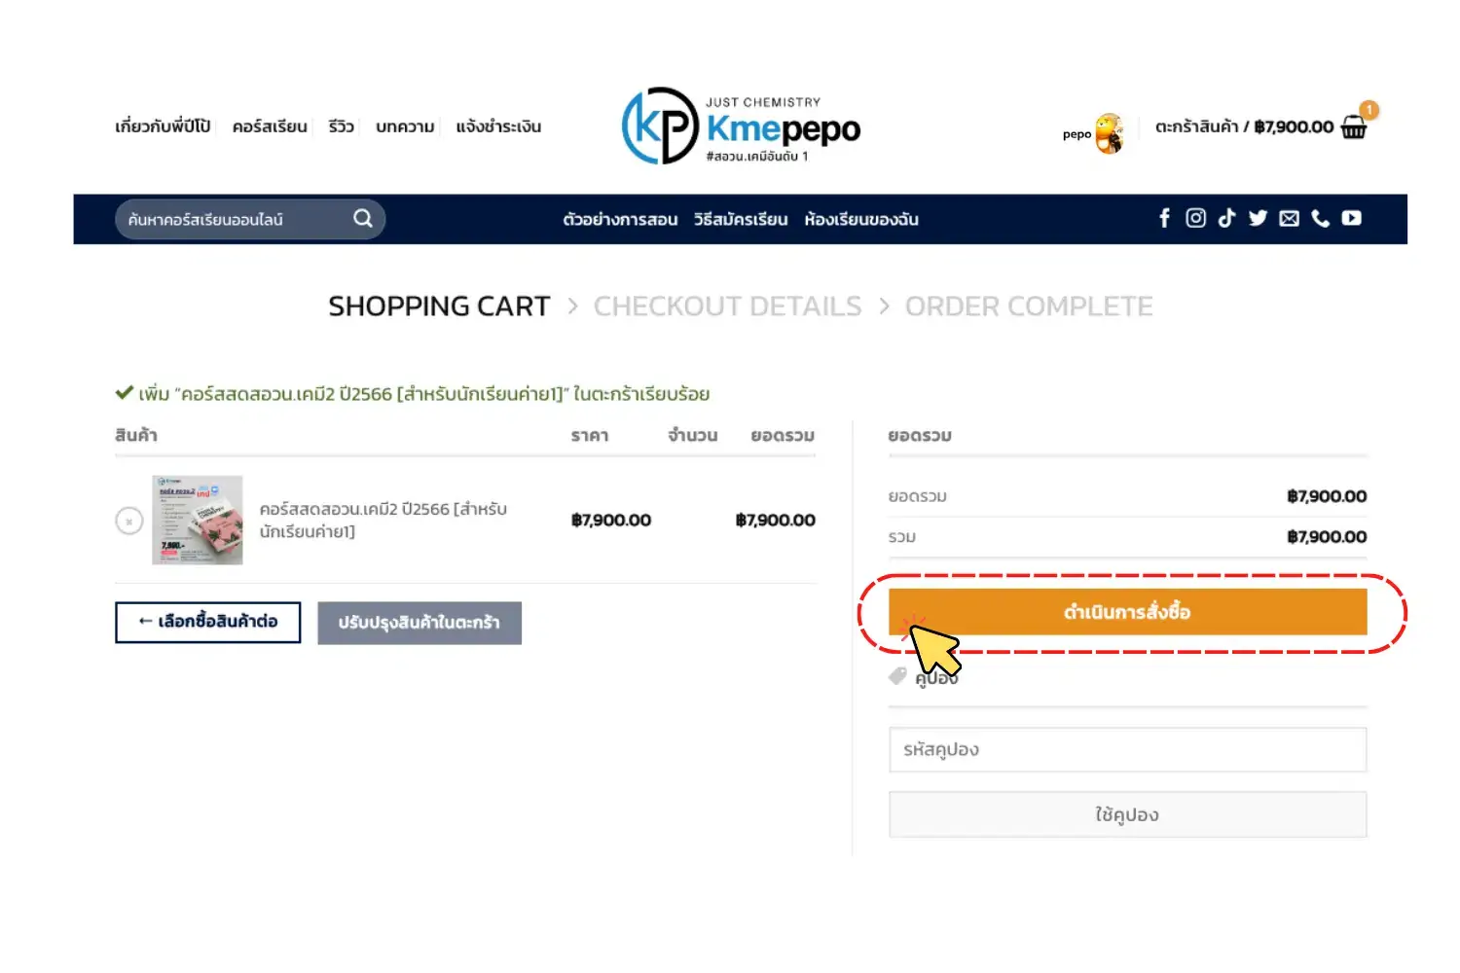1460x973 pixels.
Task: Open คอร์สเรียน menu item
Action: 270,126
